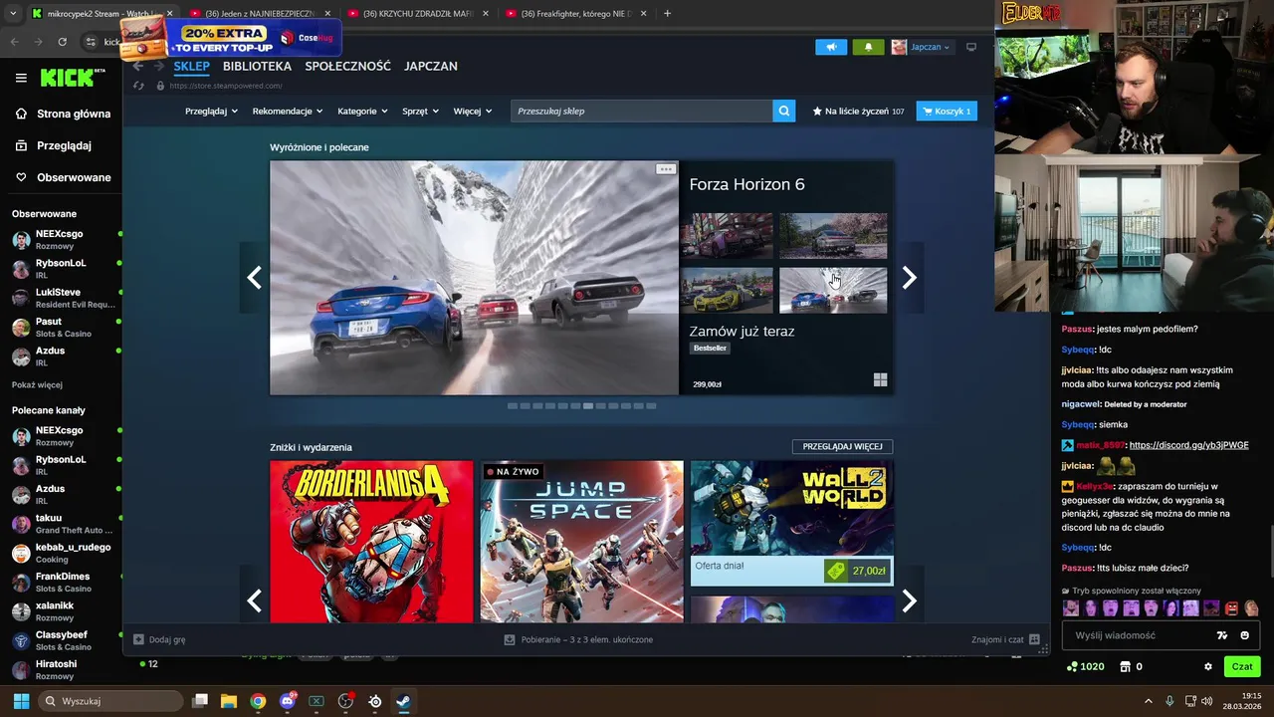Click the Forza Horizon 6 title

(746, 184)
